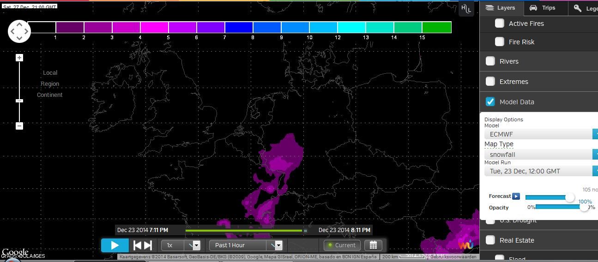Click the Weather Underground logo on map
Viewport: 598px width, 262px height.
465,244
